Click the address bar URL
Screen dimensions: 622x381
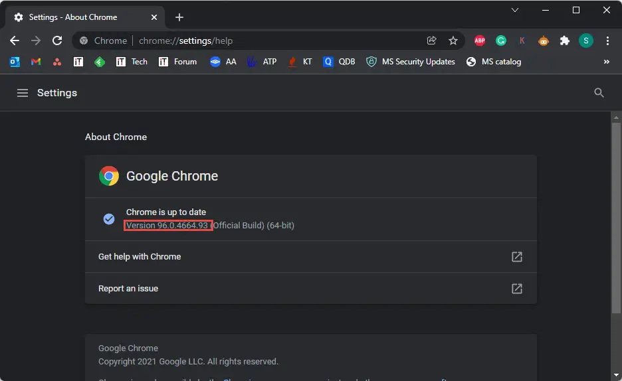(185, 40)
